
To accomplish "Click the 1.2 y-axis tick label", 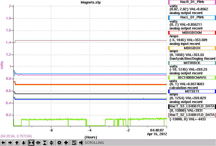I will (x=8, y=55).
